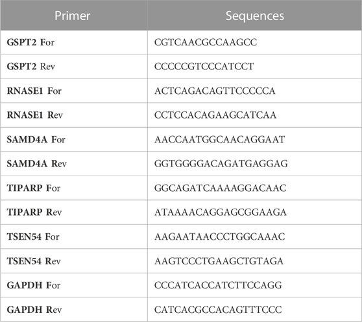Click the Primer column header
362x322 pixels.
tap(72, 16)
